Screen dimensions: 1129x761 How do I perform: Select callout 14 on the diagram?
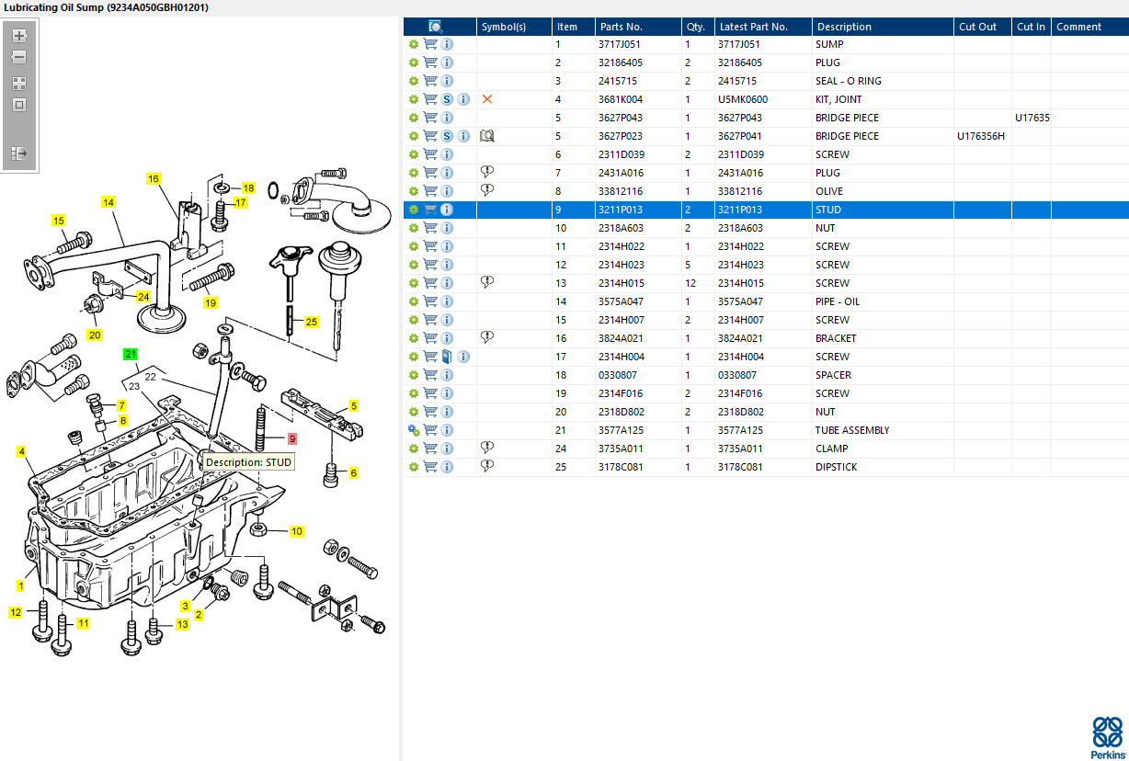[108, 202]
